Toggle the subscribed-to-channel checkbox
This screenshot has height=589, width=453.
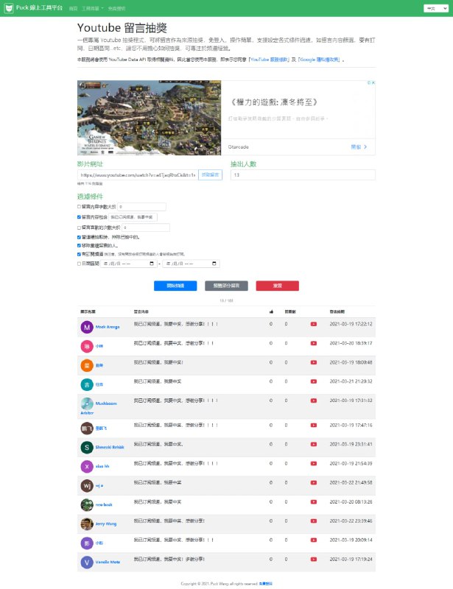pyautogui.click(x=79, y=254)
